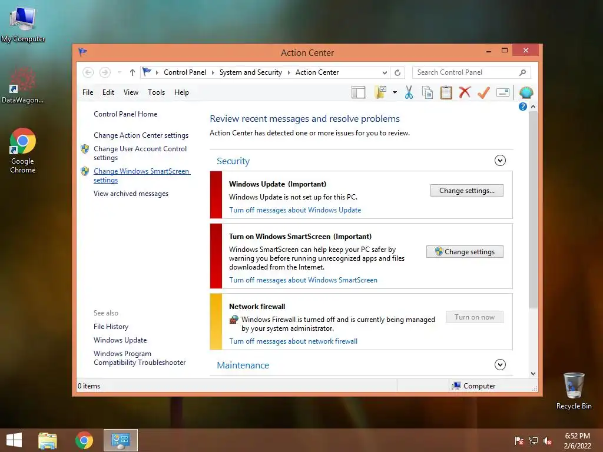Click the Forward navigation arrow
Viewport: 603px width, 452px height.
click(x=105, y=72)
